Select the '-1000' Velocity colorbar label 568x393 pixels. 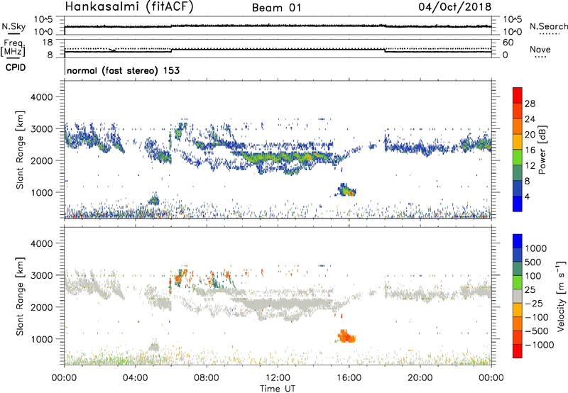pyautogui.click(x=540, y=345)
